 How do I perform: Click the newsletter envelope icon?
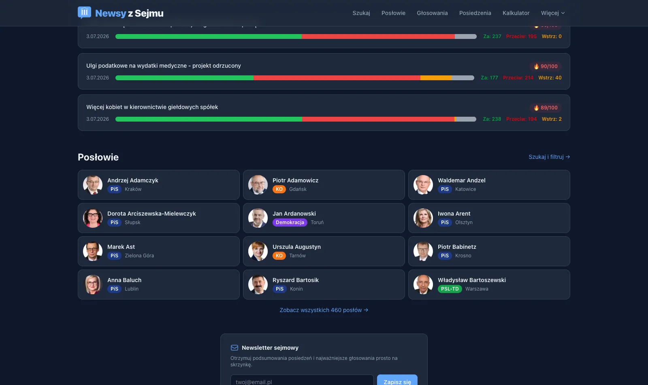(x=234, y=348)
